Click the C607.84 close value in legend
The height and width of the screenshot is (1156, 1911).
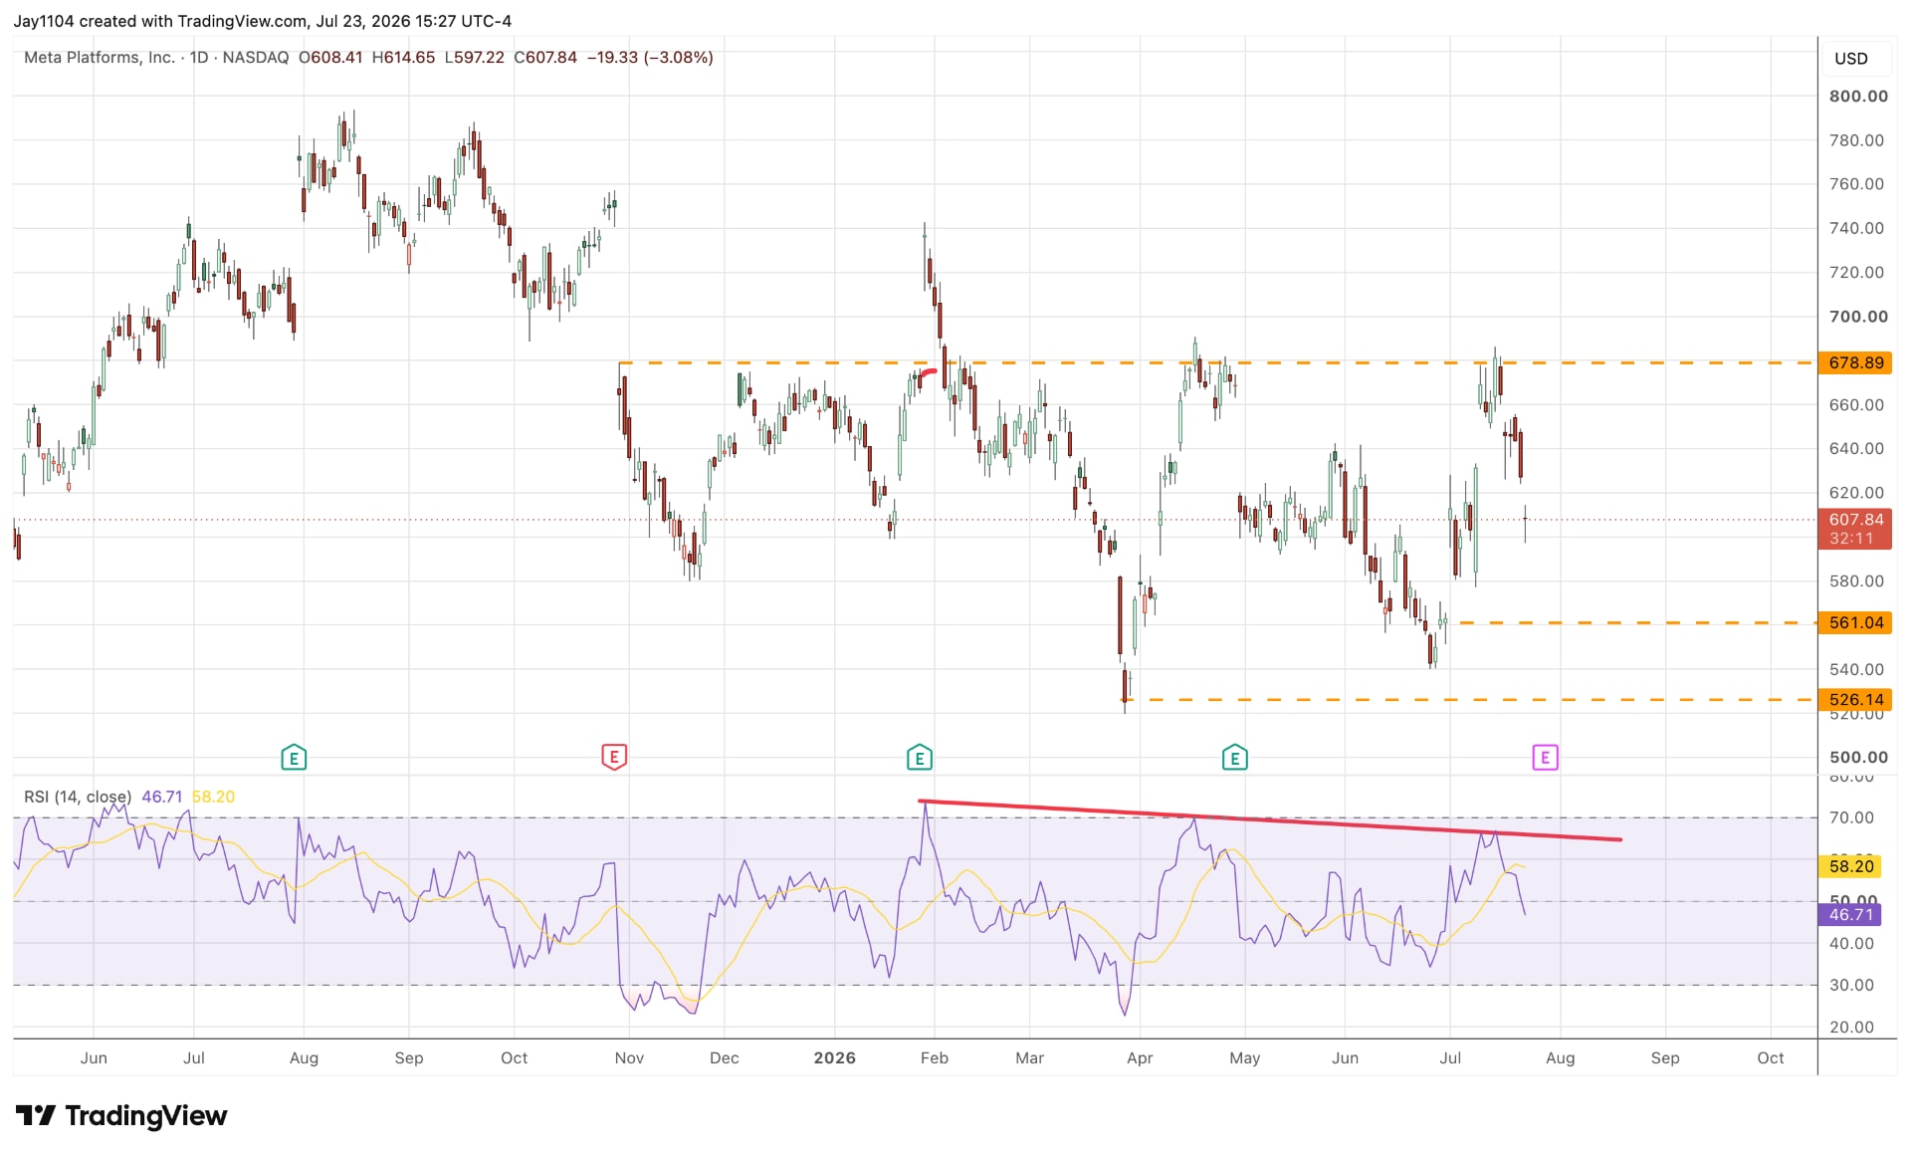pyautogui.click(x=545, y=58)
